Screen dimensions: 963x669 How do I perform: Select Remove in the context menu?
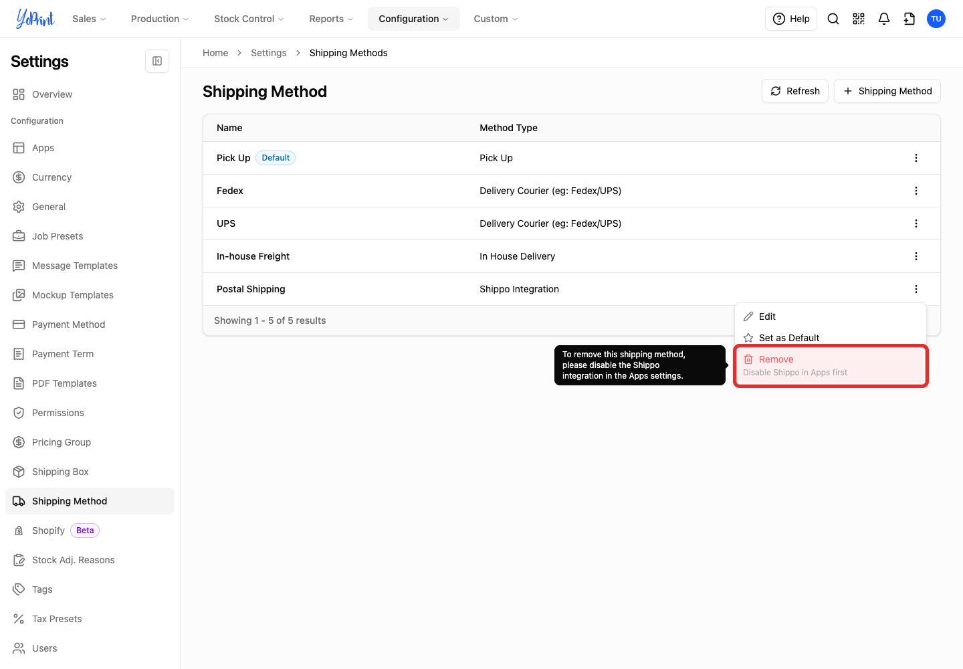click(x=831, y=365)
